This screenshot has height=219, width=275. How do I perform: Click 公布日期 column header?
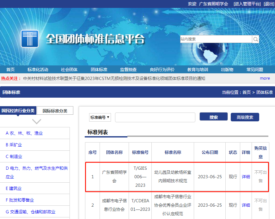click(210, 152)
